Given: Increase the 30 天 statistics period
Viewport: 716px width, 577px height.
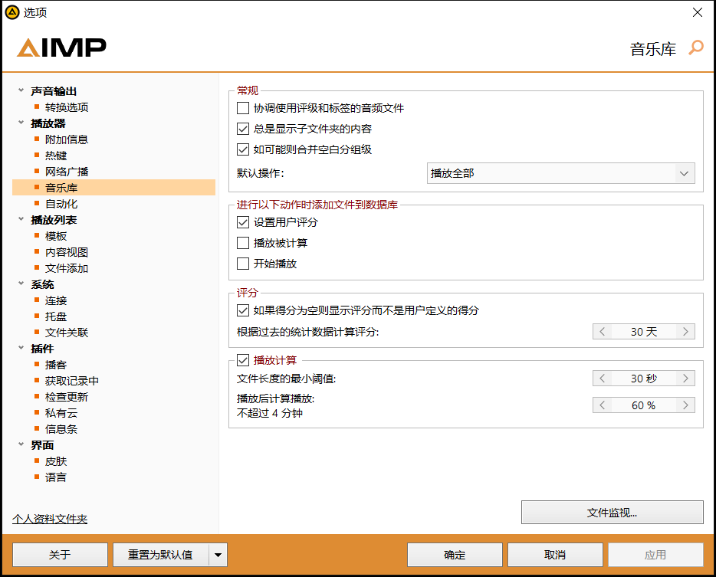Looking at the screenshot, I should (685, 331).
